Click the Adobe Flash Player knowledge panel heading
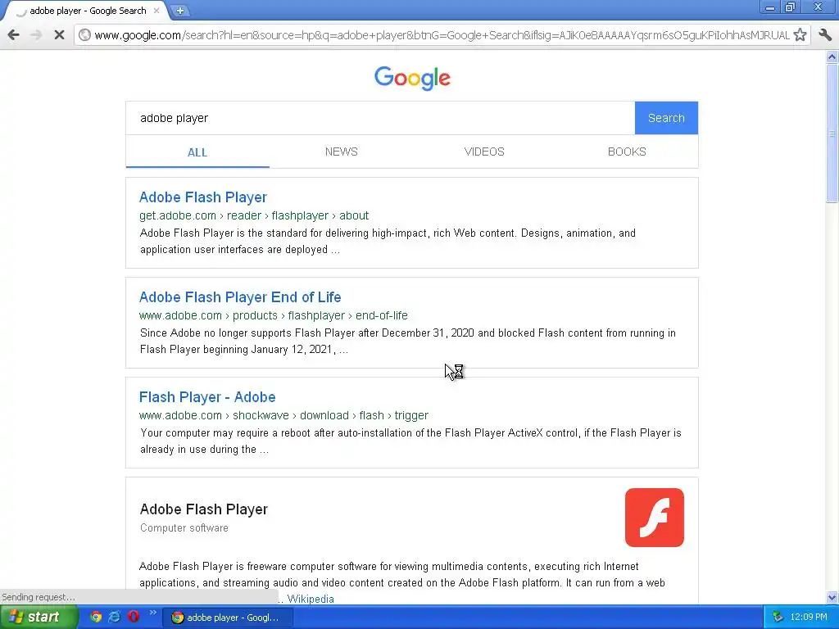The height and width of the screenshot is (629, 839). point(204,509)
